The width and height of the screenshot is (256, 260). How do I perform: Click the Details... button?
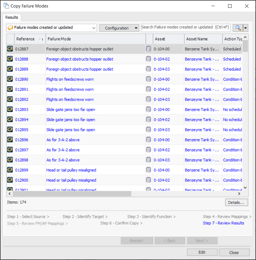tap(236, 202)
